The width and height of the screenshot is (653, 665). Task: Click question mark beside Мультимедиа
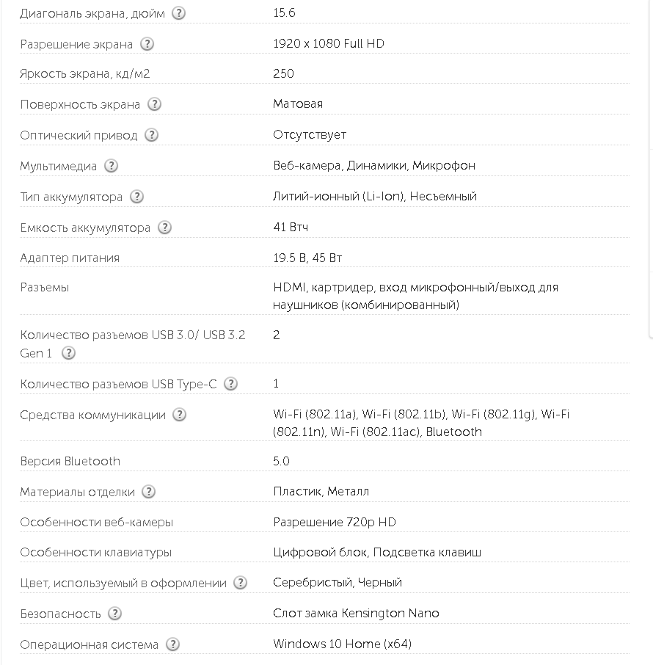pyautogui.click(x=111, y=166)
